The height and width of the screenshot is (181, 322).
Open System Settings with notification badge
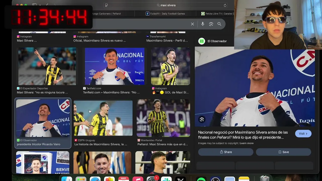(x=152, y=179)
